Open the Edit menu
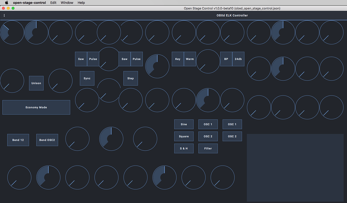This screenshot has height=203, width=347. pos(53,3)
